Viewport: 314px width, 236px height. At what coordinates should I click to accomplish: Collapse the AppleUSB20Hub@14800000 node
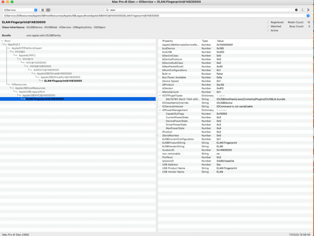(x=35, y=74)
